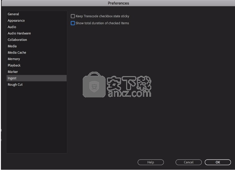This screenshot has height=170, width=235.
Task: Open Marker preferences
Action: pos(37,72)
